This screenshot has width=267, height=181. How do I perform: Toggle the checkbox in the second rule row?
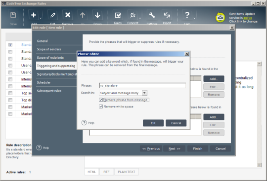click(10, 52)
